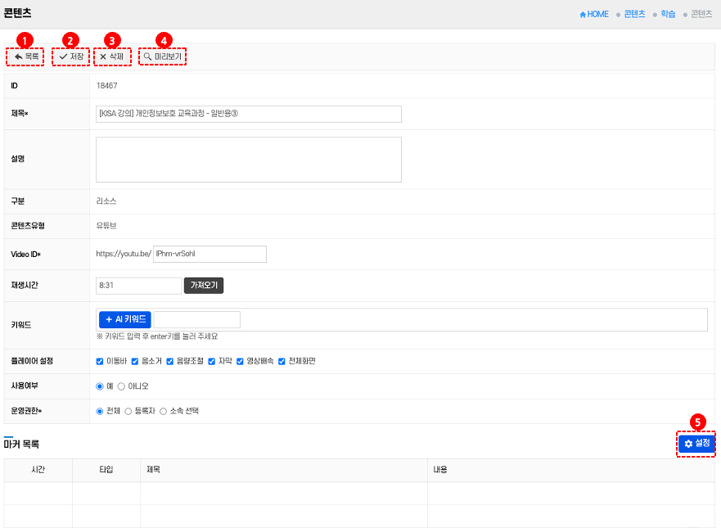Click the 삭제 X button
Viewport: 721px width, 528px height.
[x=111, y=56]
